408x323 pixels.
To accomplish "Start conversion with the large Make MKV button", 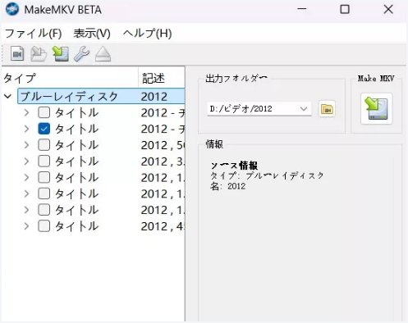I will [376, 109].
